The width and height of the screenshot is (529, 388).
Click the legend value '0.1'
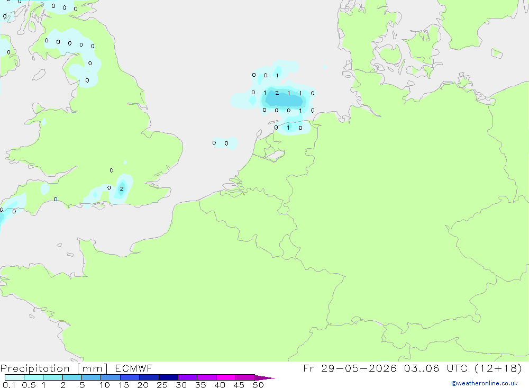[9, 385]
